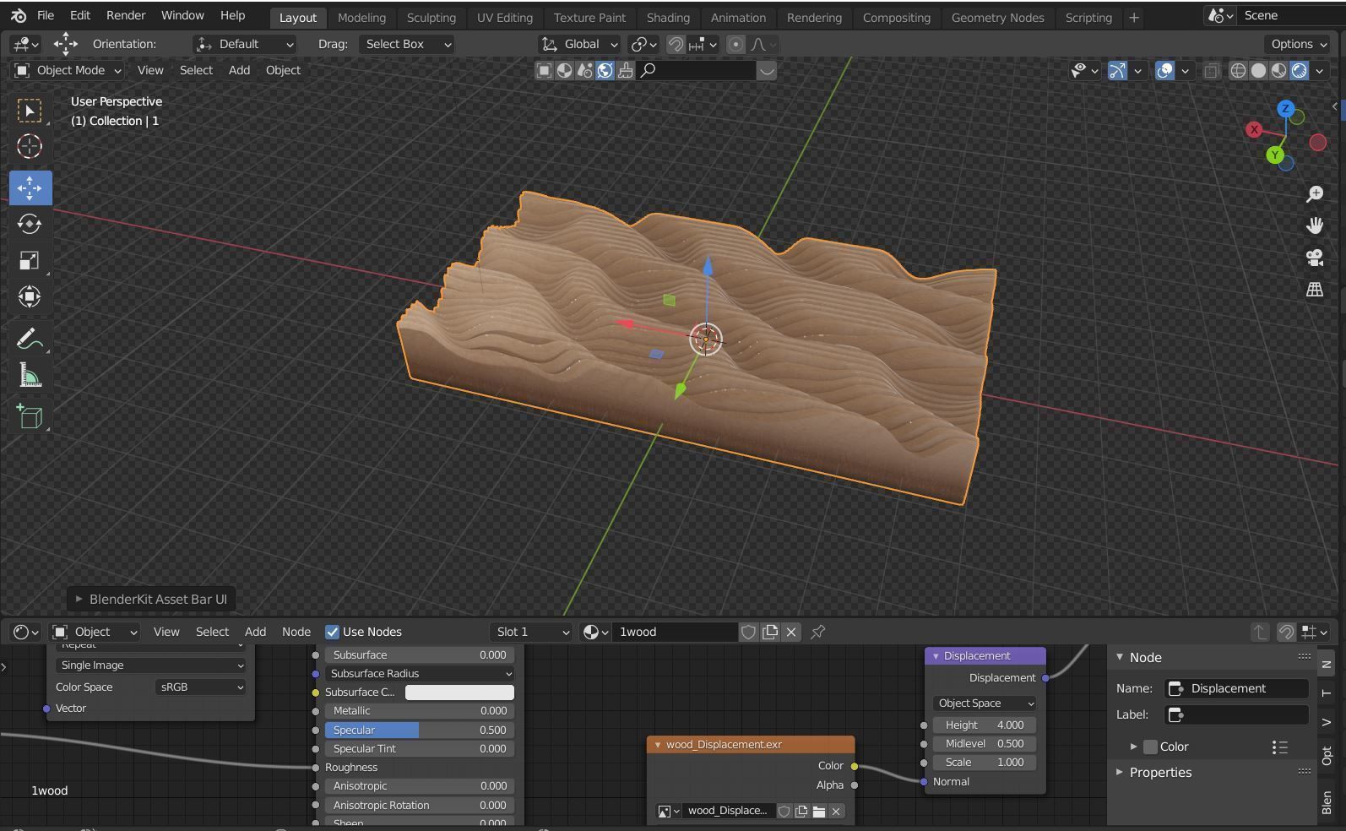The image size is (1346, 831).
Task: Select the Annotate pencil tool
Action: (30, 339)
